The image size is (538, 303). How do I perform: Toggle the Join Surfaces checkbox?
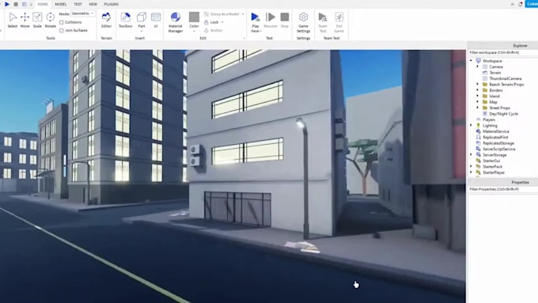[62, 31]
